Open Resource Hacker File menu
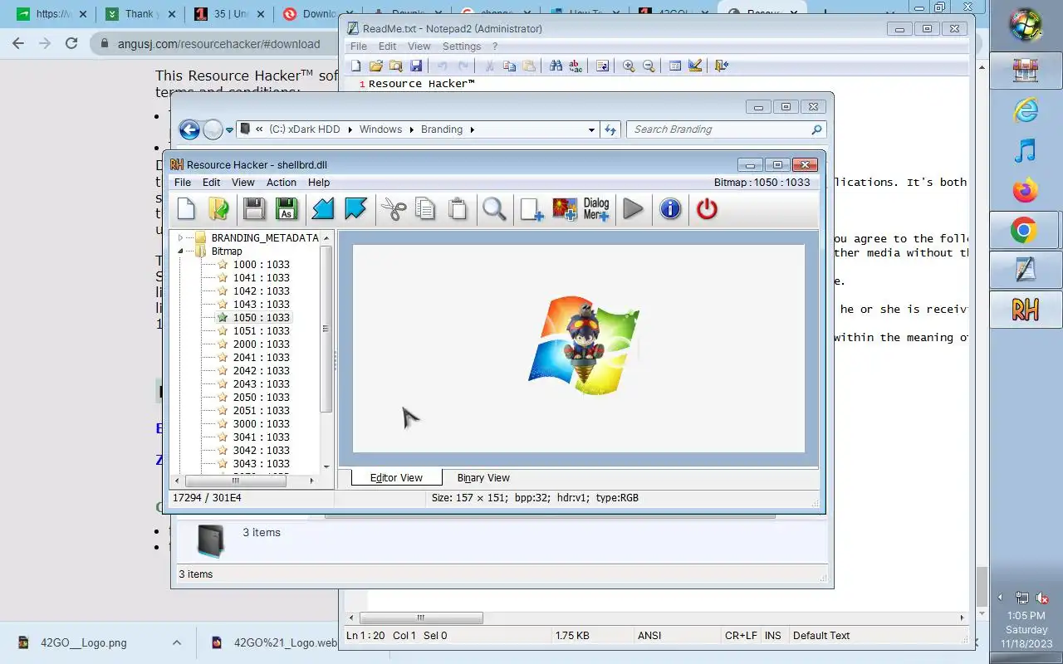This screenshot has width=1063, height=664. [183, 183]
